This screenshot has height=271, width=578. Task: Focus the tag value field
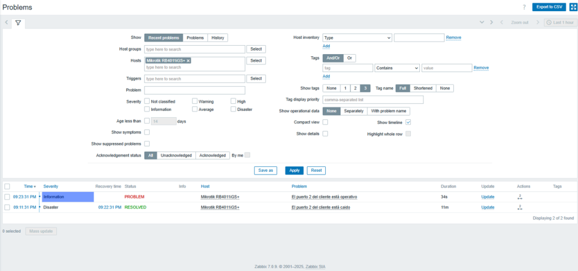(447, 68)
